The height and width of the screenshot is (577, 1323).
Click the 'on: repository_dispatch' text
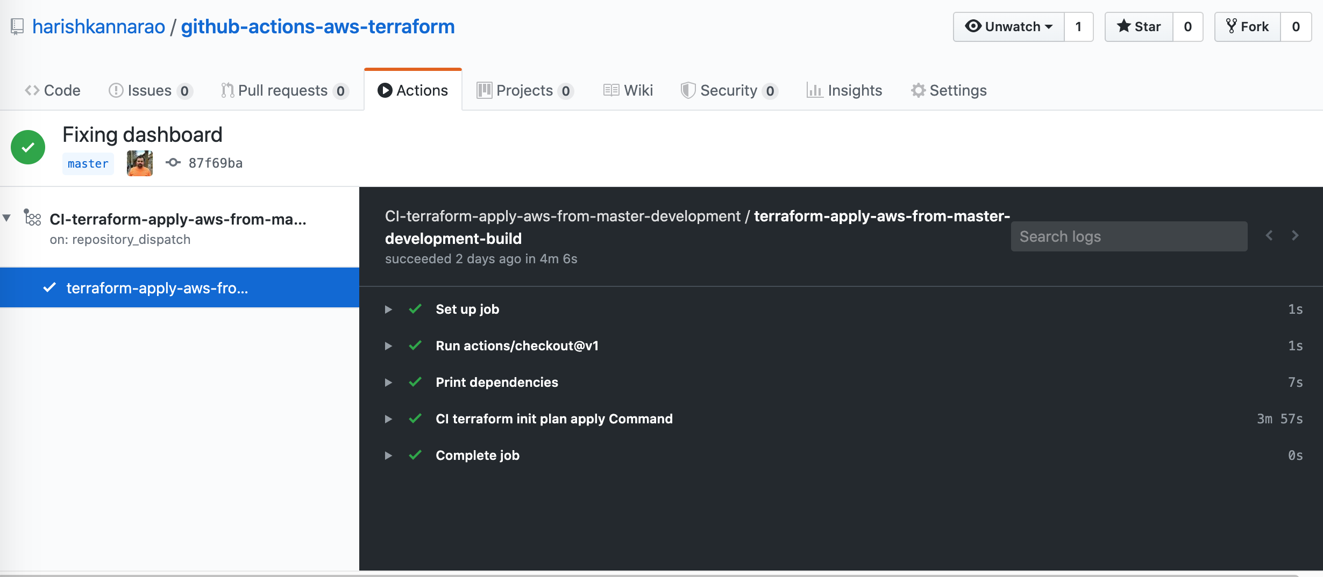click(120, 239)
